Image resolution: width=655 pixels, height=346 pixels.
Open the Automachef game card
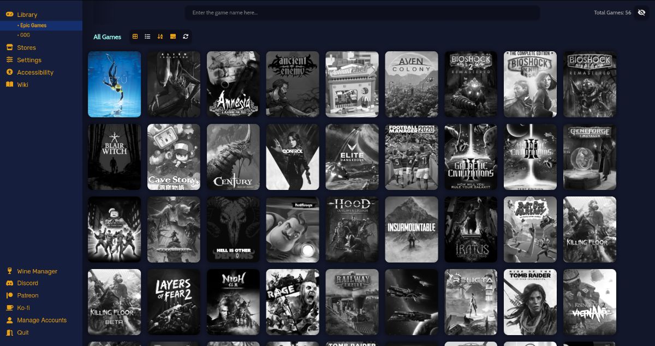(x=352, y=84)
